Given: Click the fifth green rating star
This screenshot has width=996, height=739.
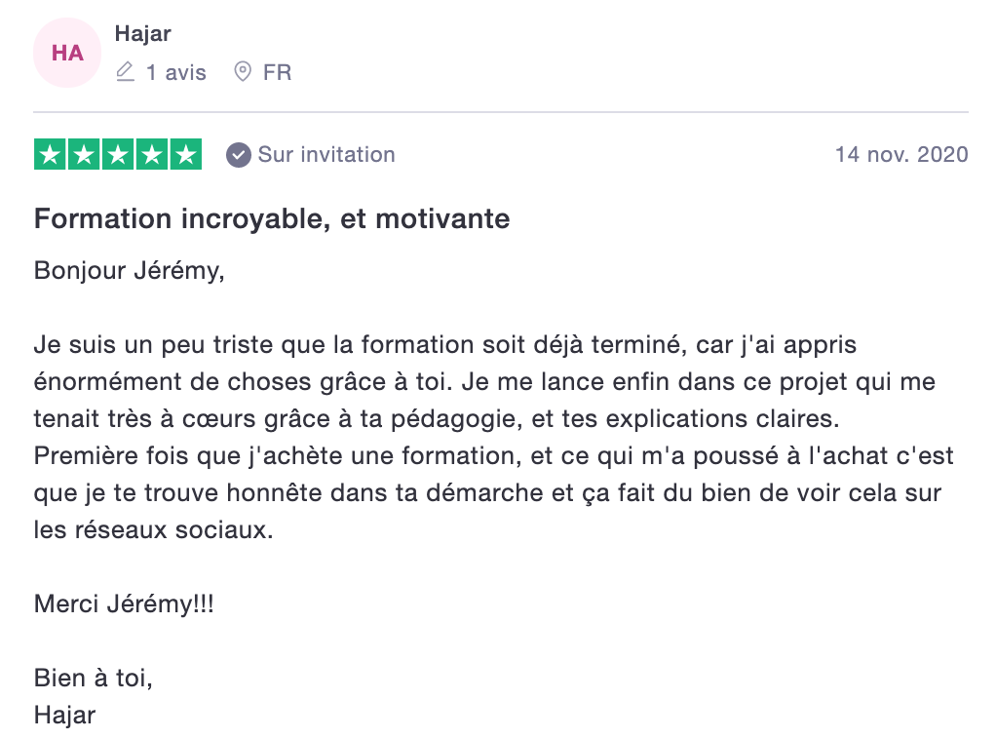Looking at the screenshot, I should coord(185,155).
